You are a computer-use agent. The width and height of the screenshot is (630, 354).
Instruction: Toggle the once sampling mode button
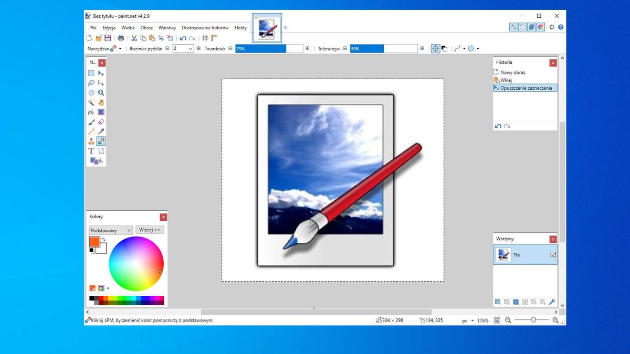pyautogui.click(x=435, y=48)
